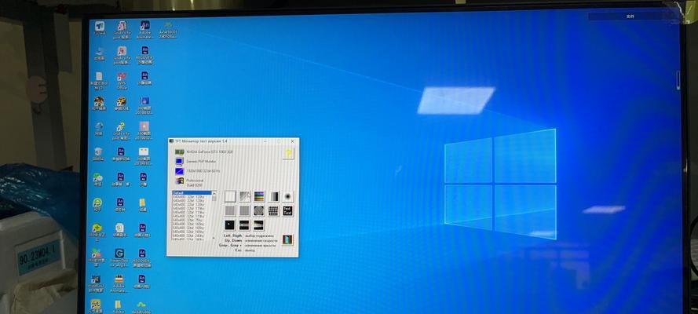
Task: Select the Default entry in resolution list
Action: (x=192, y=192)
